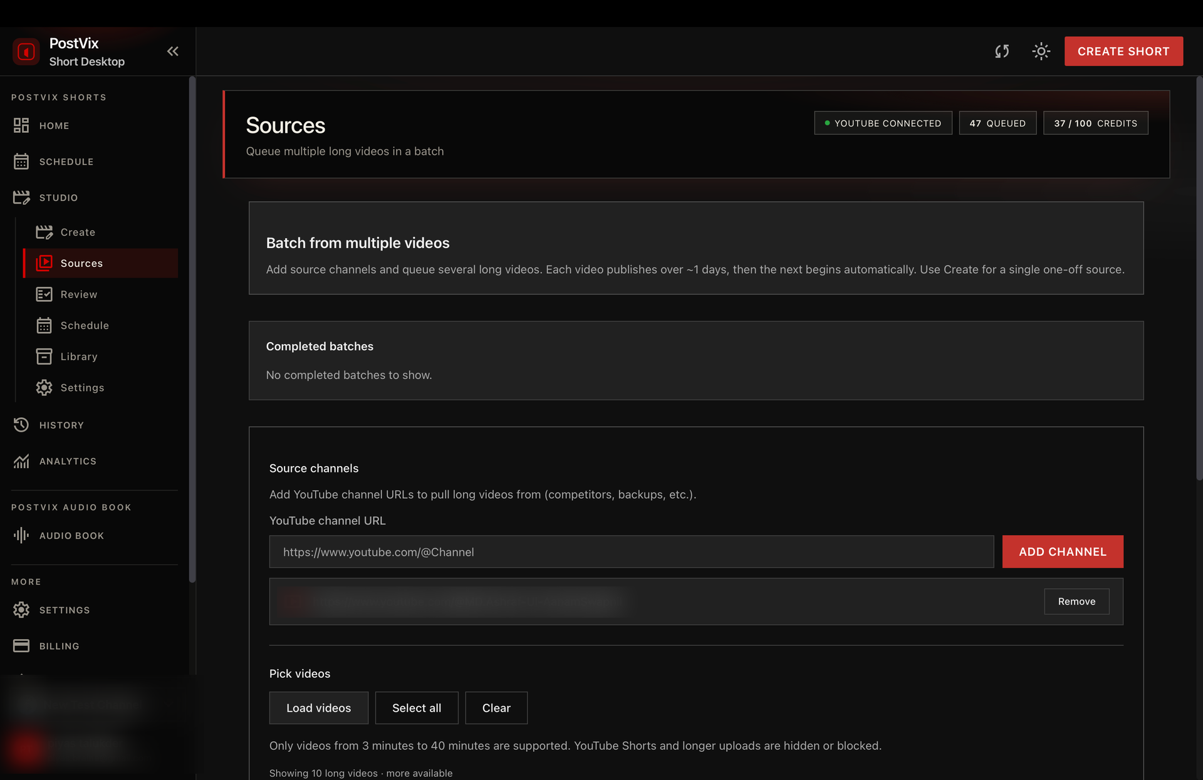1203x780 pixels.
Task: Open the Library sub-item
Action: (x=79, y=356)
